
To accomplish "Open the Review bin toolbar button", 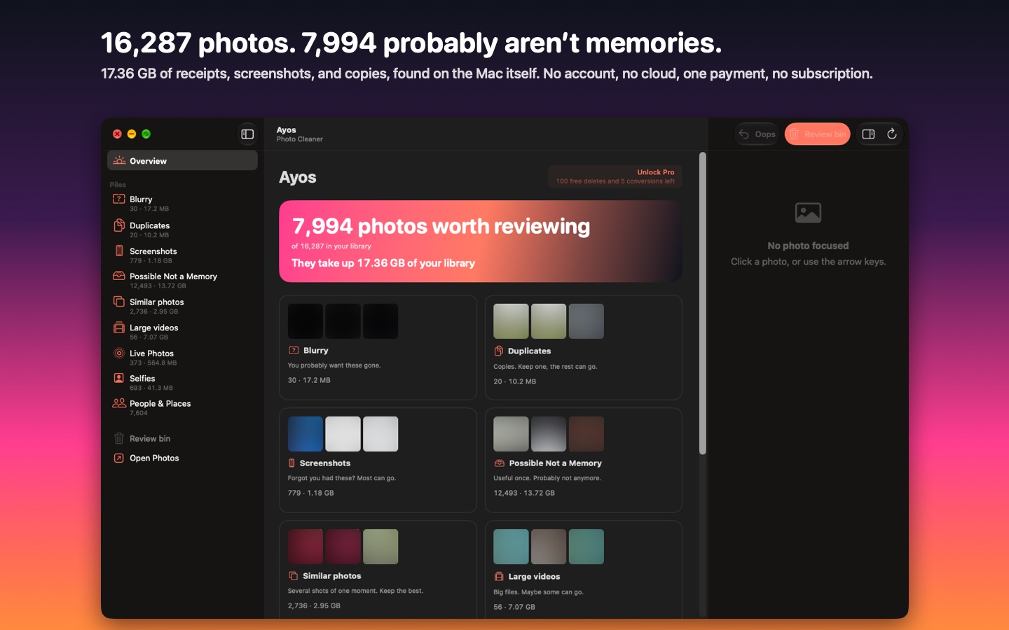I will [817, 134].
